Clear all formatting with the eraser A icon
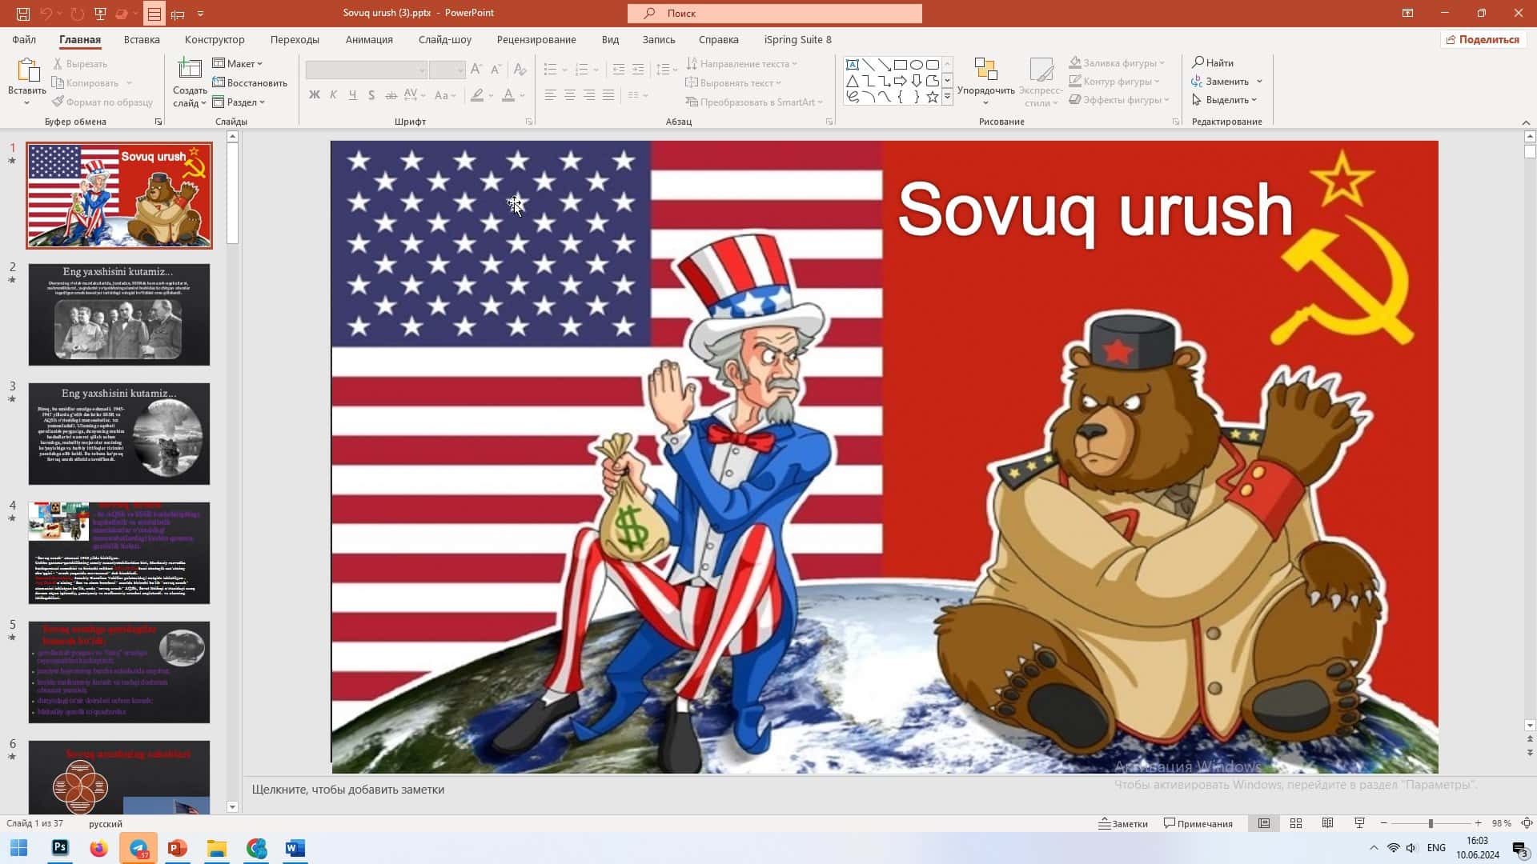The height and width of the screenshot is (864, 1537). point(520,70)
